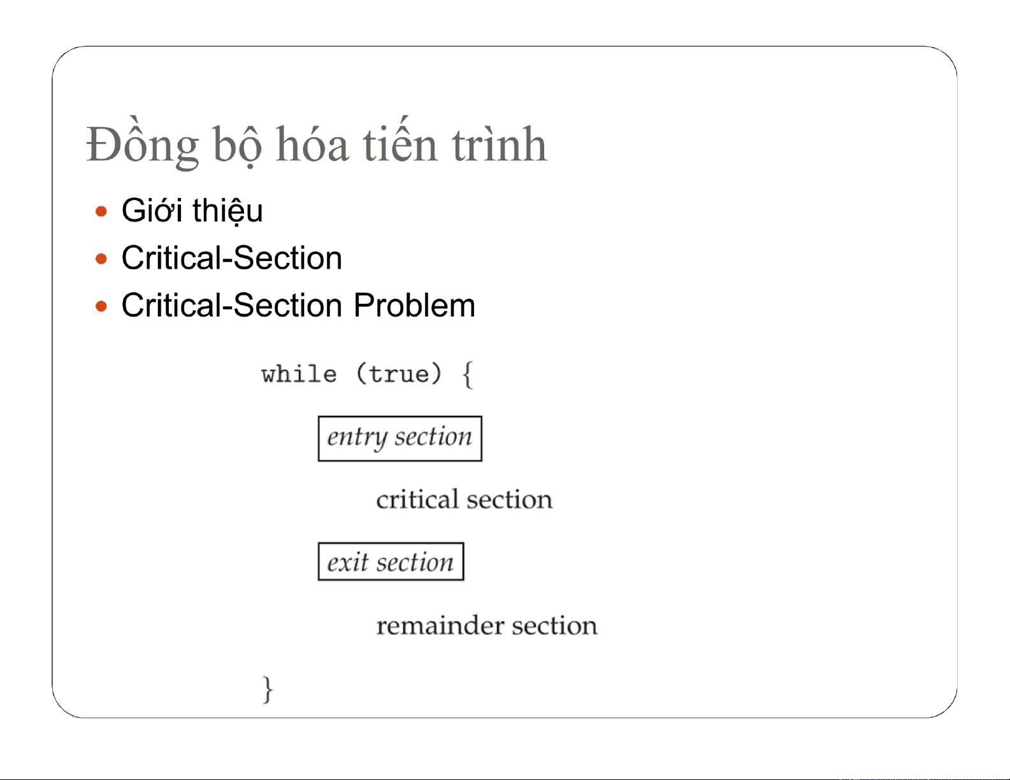This screenshot has height=780, width=1010.
Task: Click the word trình in the title
Action: (x=500, y=144)
